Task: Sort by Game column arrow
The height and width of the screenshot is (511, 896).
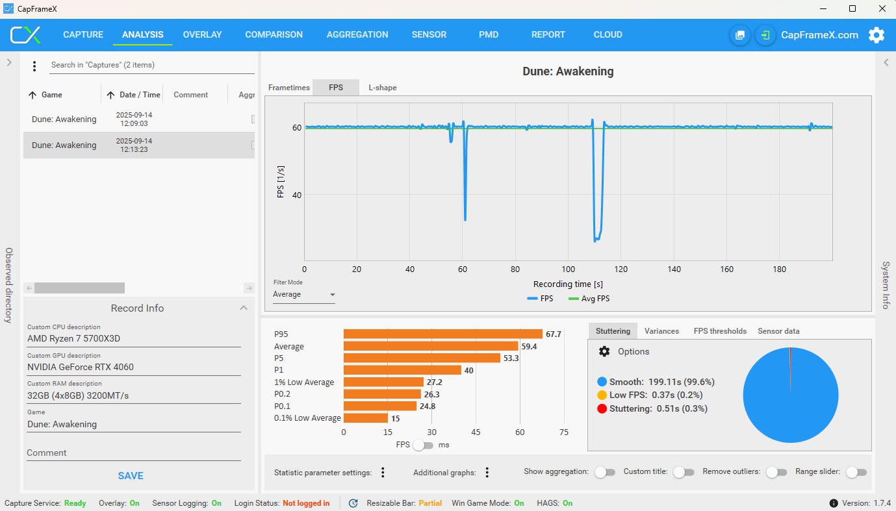Action: pos(32,95)
